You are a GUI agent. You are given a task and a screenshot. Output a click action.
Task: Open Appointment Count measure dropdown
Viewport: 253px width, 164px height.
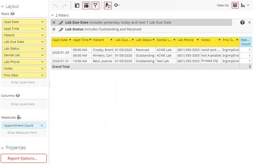click(42, 126)
